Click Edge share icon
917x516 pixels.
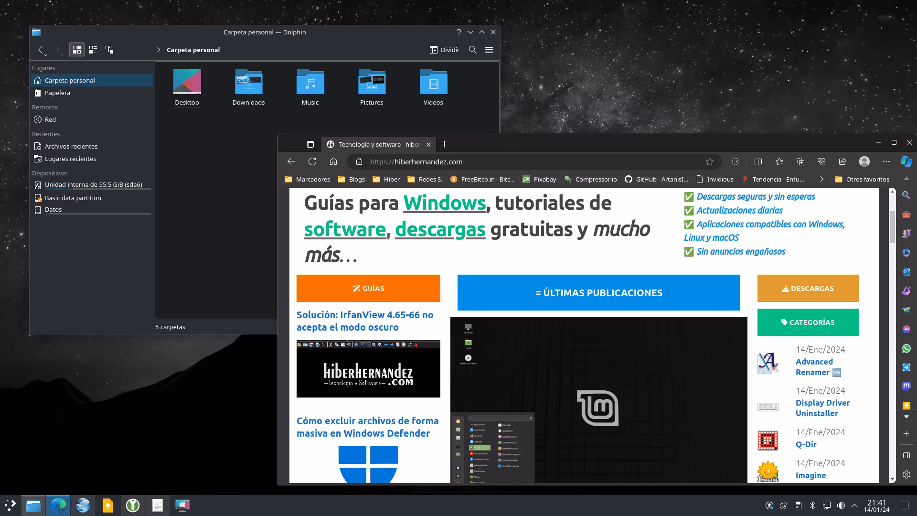(x=842, y=161)
